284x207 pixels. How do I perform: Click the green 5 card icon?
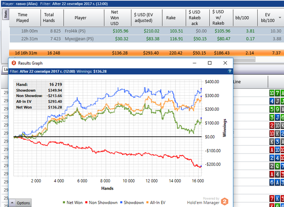272,109
